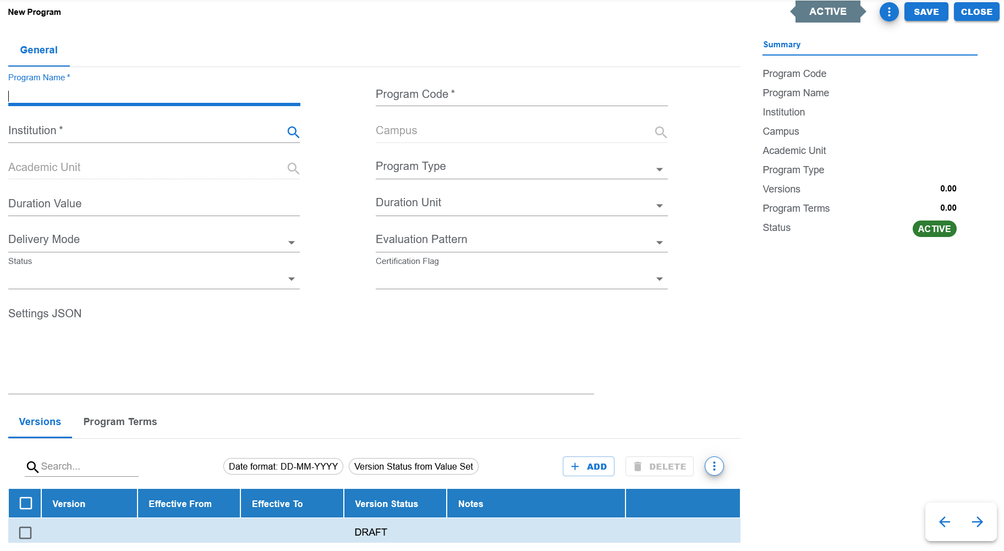Click the SAVE button
1004x551 pixels.
point(926,12)
